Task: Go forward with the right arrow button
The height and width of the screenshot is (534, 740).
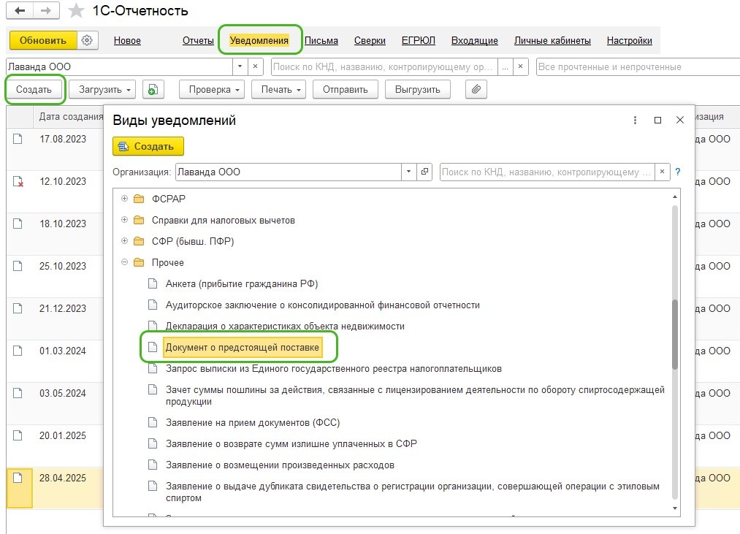Action: pos(46,10)
